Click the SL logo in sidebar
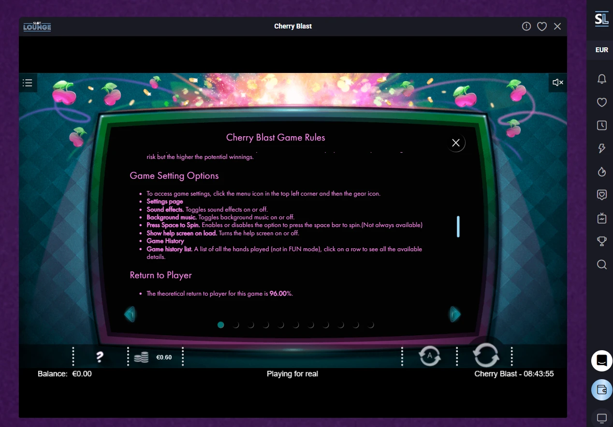 [601, 19]
